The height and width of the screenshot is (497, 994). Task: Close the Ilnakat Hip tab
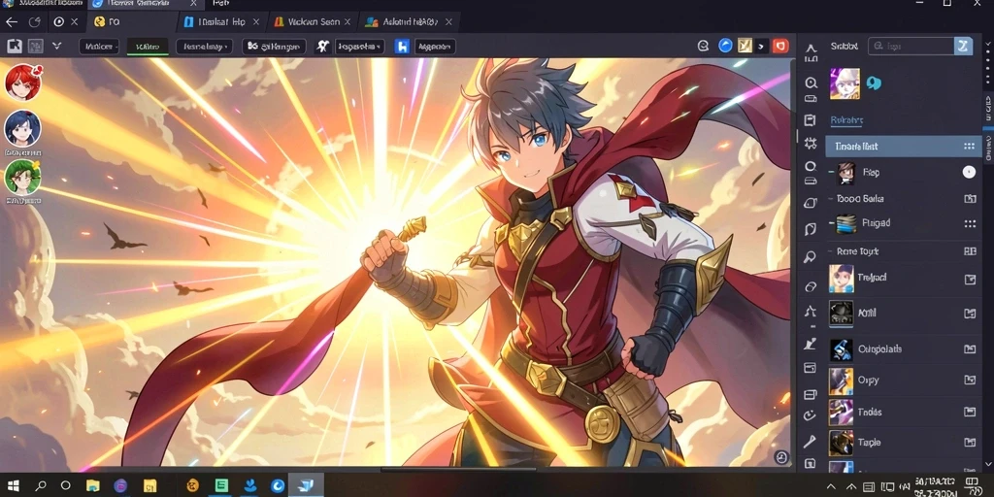[x=256, y=21]
